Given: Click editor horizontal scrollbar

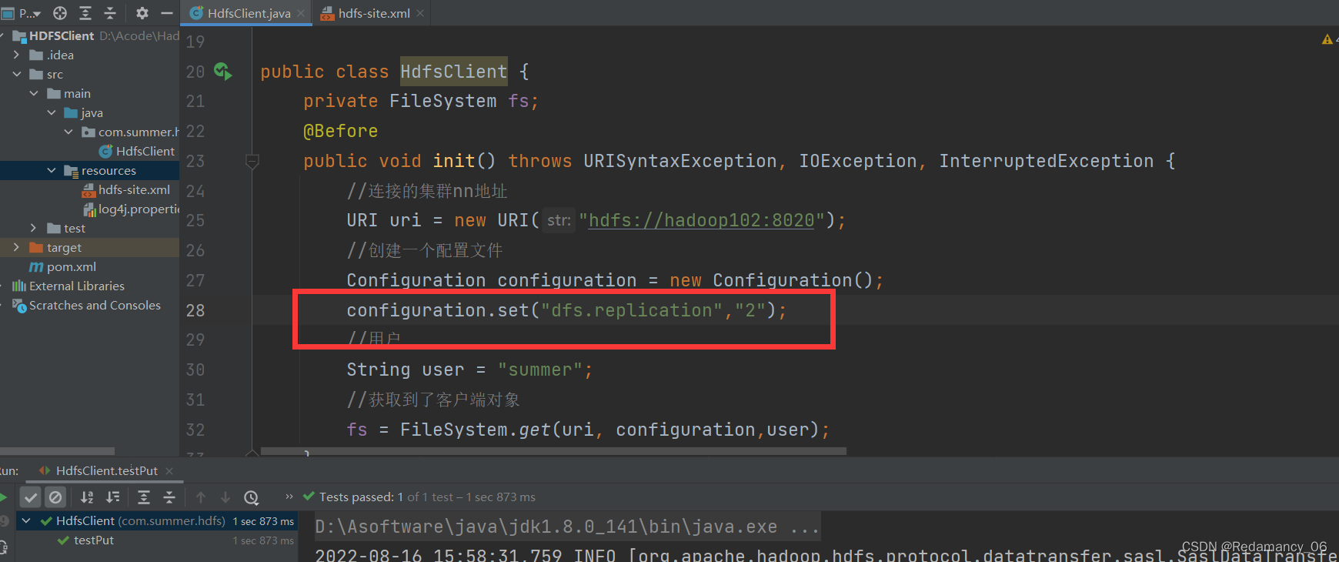Looking at the screenshot, I should tap(553, 451).
